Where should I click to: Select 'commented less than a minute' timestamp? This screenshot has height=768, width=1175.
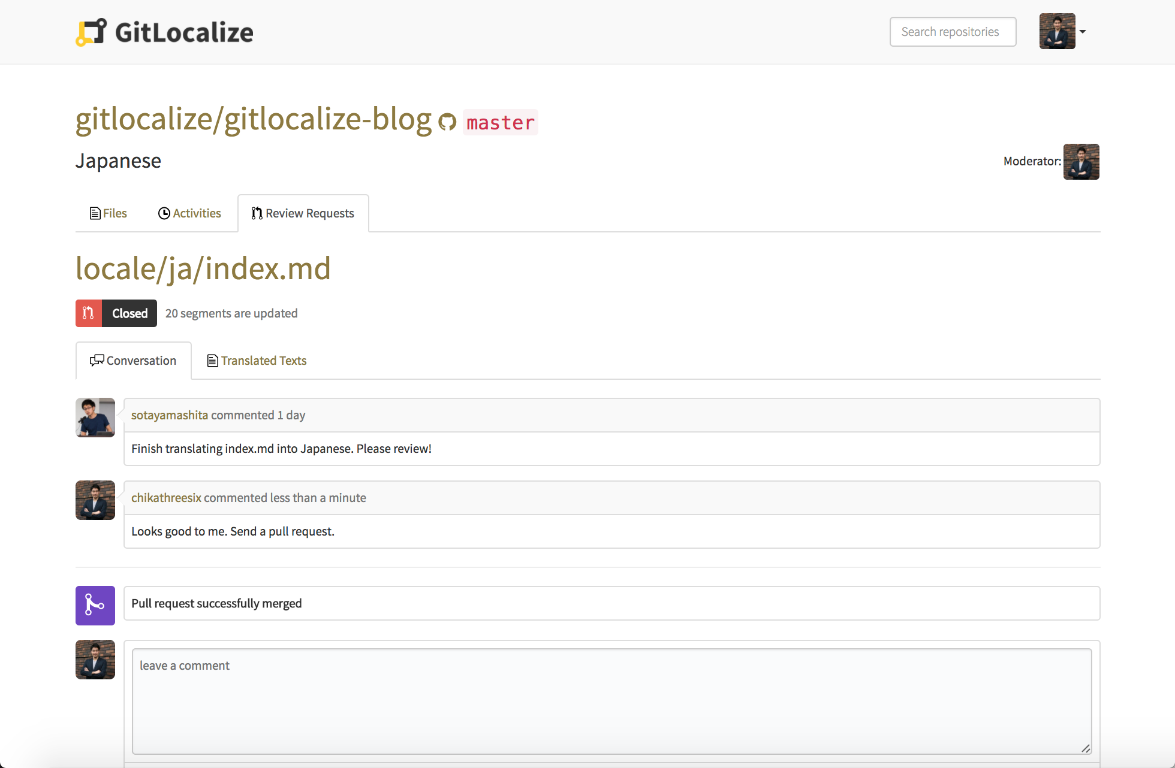(x=285, y=498)
